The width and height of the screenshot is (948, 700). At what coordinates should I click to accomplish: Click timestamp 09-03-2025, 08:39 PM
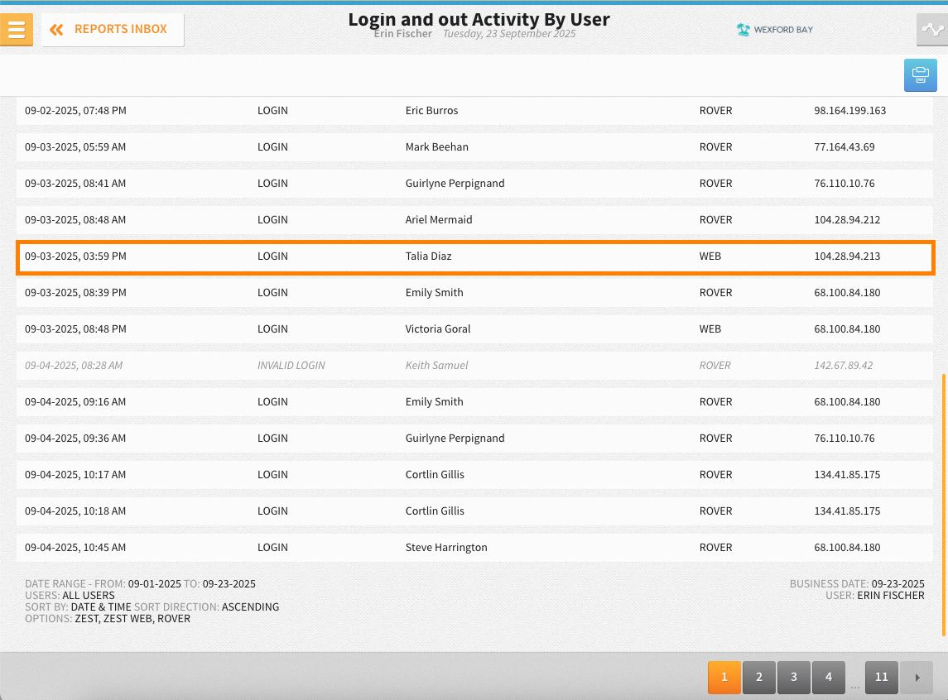click(75, 293)
